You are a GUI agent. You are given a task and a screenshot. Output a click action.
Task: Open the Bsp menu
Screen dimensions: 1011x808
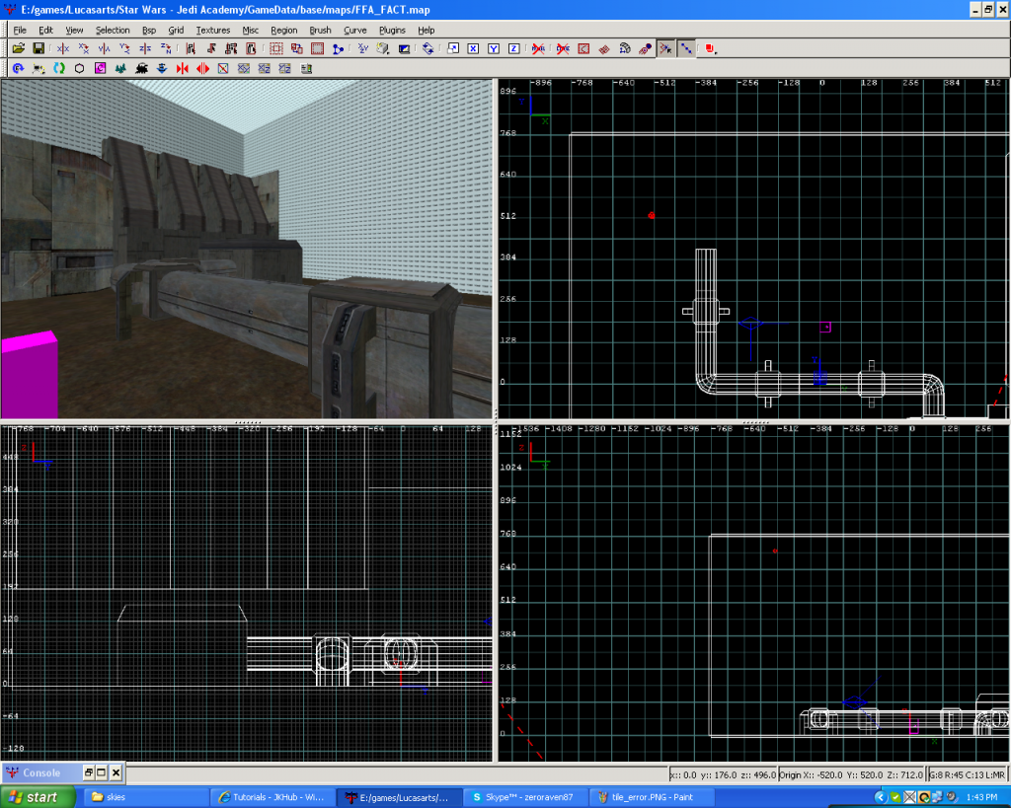(149, 31)
